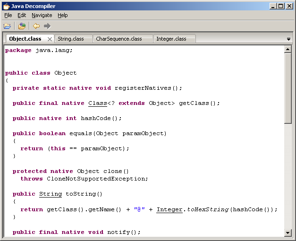Viewport: 296px width, 241px height.
Task: Open the Navigate menu
Action: tap(42, 15)
